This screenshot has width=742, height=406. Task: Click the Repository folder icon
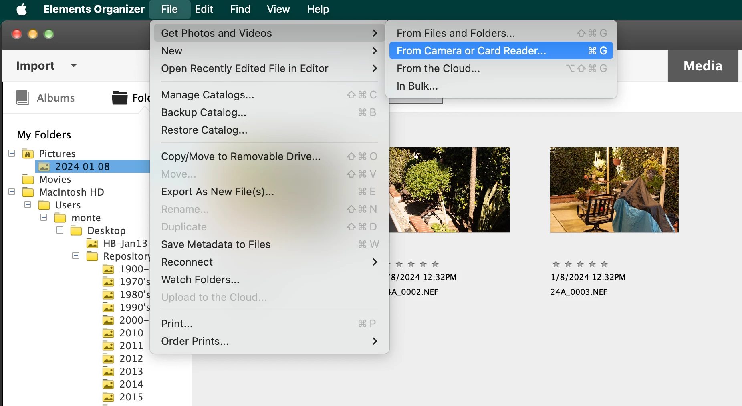(x=92, y=256)
